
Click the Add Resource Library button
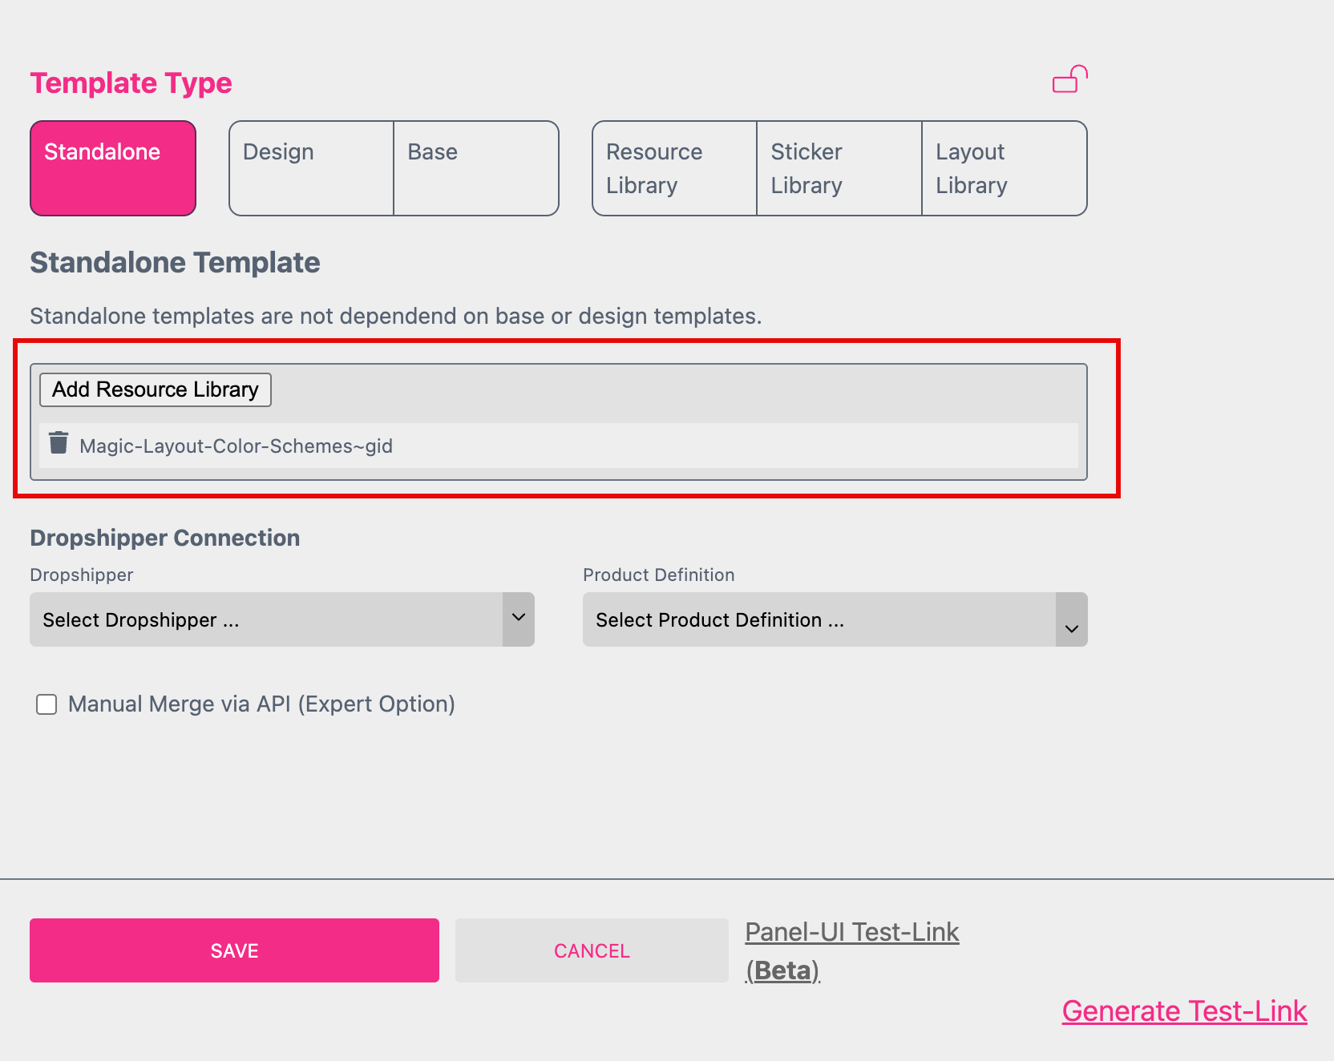tap(156, 389)
